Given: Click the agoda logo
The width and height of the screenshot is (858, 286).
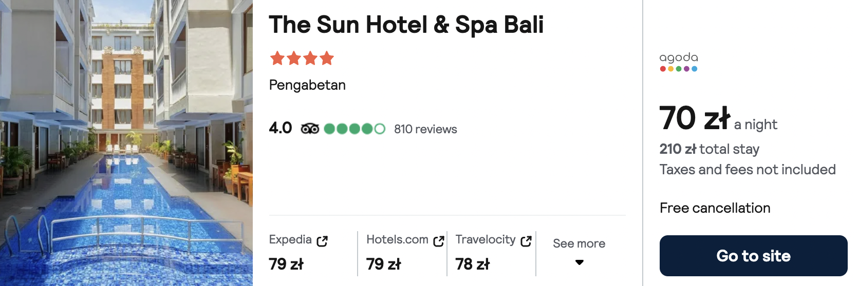Looking at the screenshot, I should [679, 62].
